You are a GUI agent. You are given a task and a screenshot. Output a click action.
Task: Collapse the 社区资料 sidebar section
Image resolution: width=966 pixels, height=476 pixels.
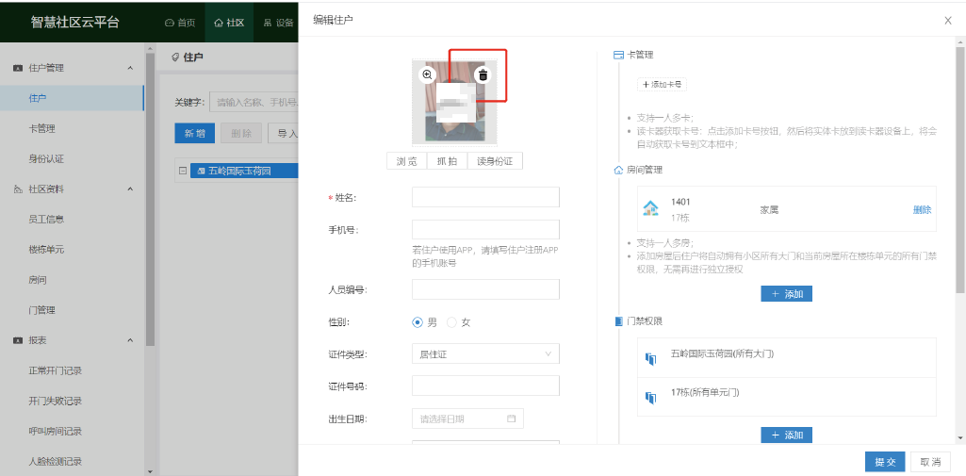click(x=130, y=189)
